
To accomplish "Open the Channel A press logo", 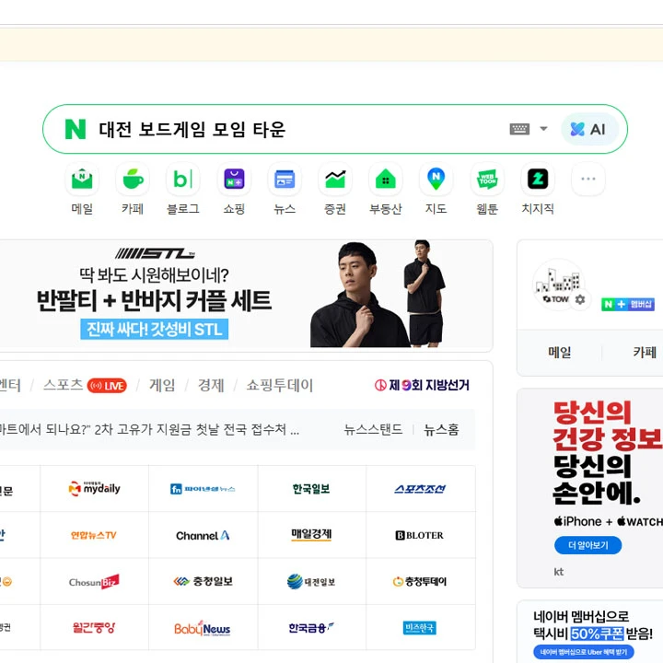I will pos(203,535).
